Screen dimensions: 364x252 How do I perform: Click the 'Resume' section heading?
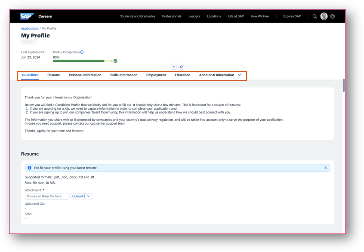(30, 154)
